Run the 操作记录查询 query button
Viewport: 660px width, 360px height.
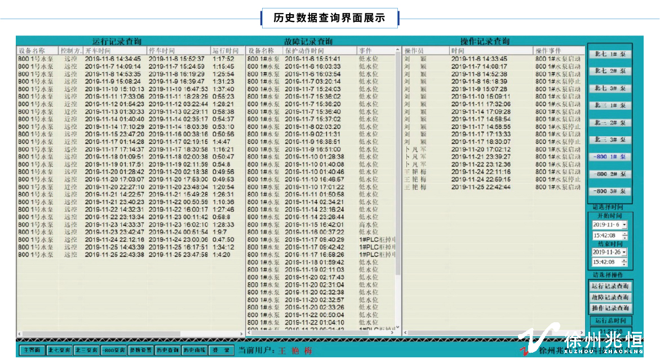click(x=610, y=308)
